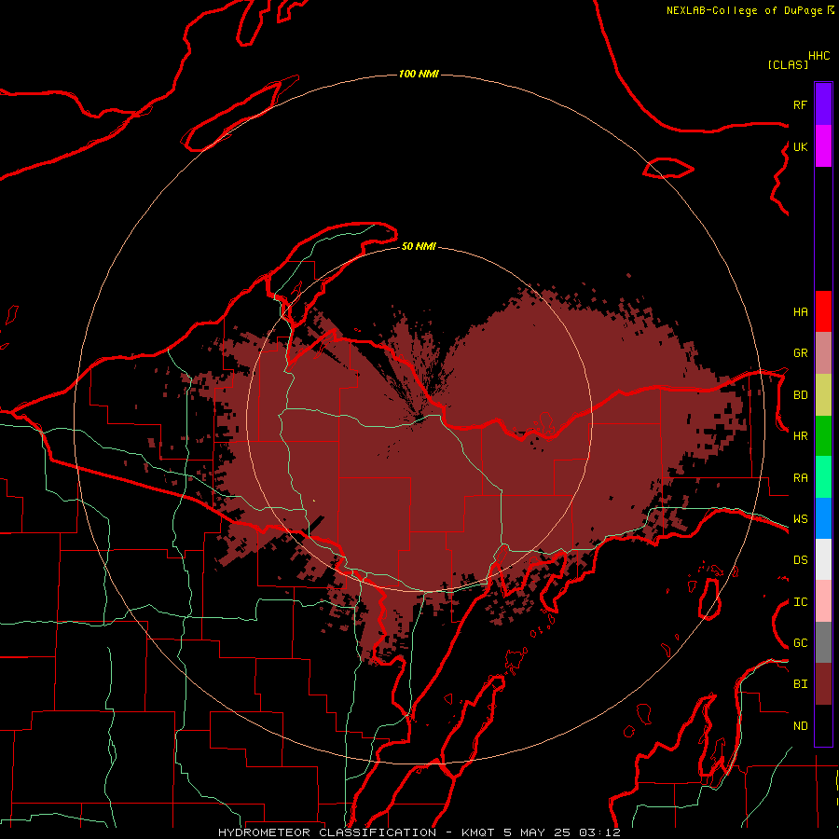The height and width of the screenshot is (839, 839).
Task: Click the UK legend label
Action: (801, 146)
